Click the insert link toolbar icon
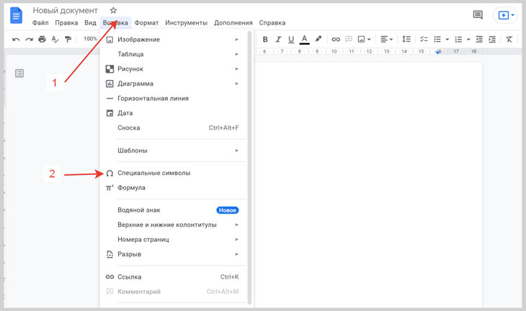This screenshot has width=526, height=311. pos(336,40)
